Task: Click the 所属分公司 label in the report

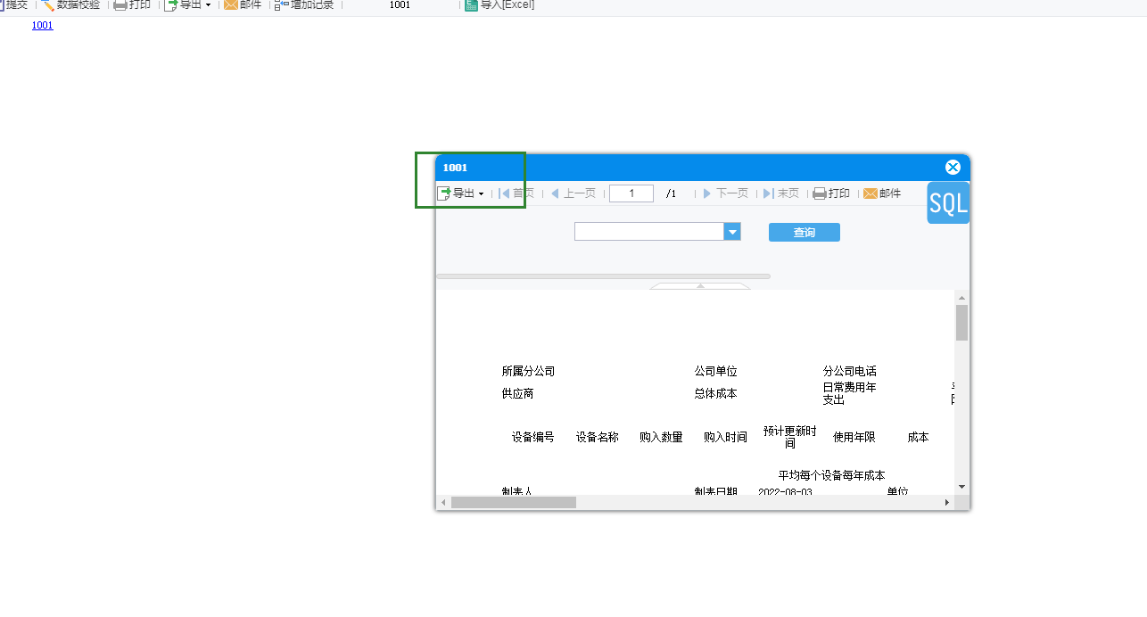Action: point(528,371)
